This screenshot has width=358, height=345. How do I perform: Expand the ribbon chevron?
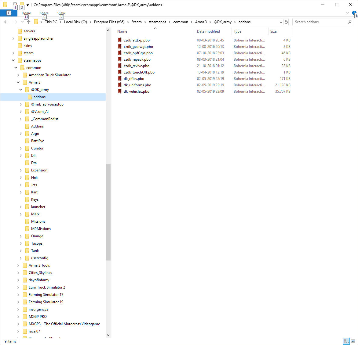(x=348, y=13)
